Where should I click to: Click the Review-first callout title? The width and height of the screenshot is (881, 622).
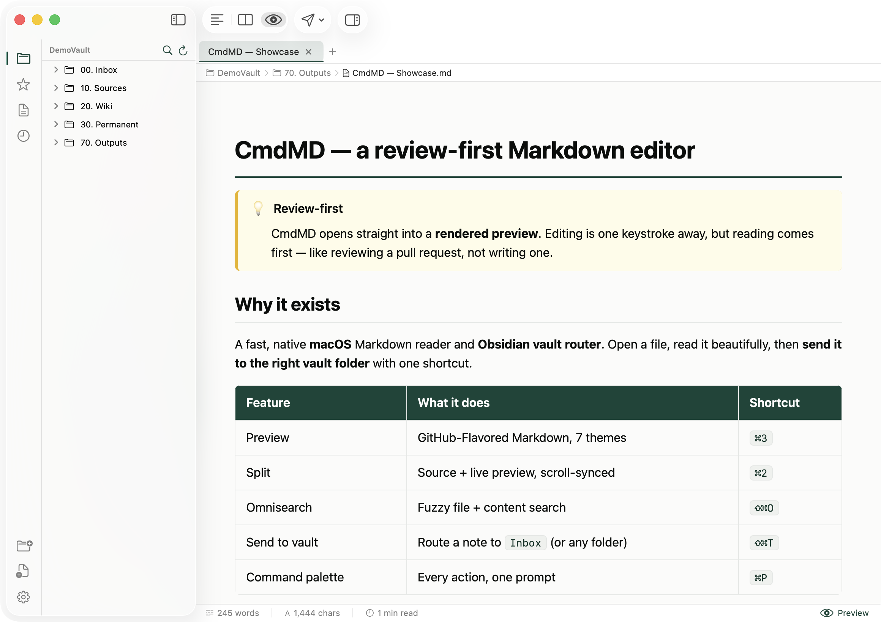click(308, 209)
